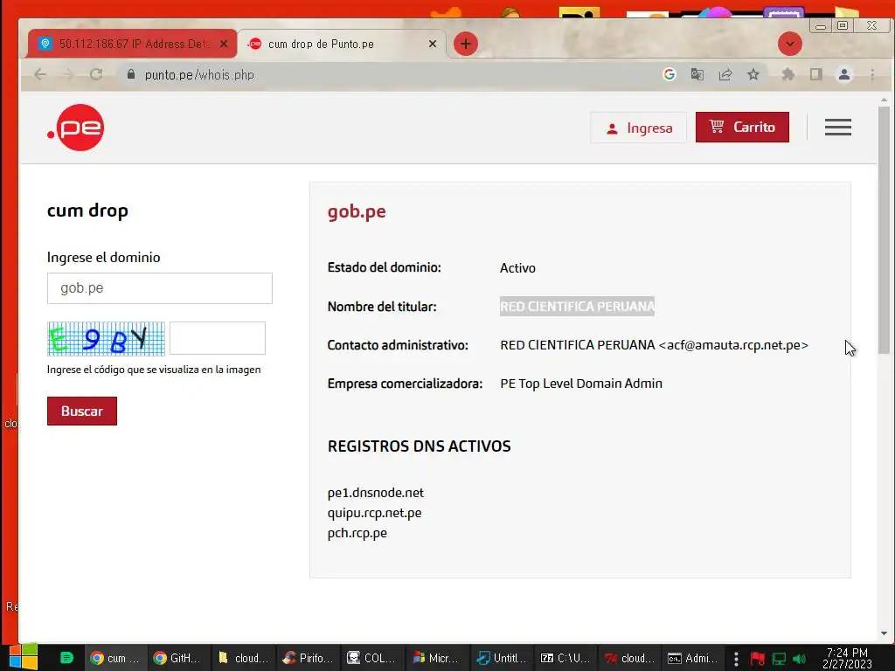Image resolution: width=895 pixels, height=671 pixels.
Task: Open the Chrome three-dot menu
Action: (872, 74)
